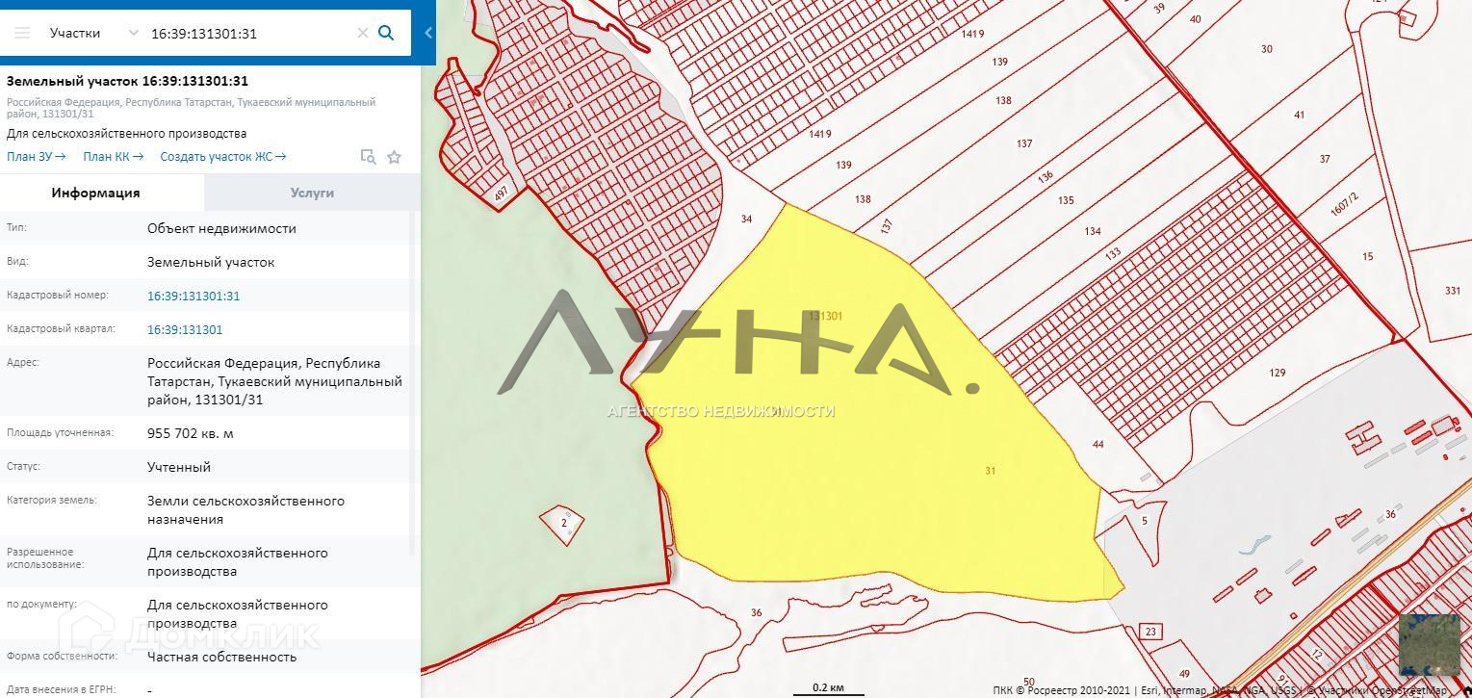Click Создать участок ЖС link
Image resolution: width=1472 pixels, height=698 pixels.
[223, 156]
